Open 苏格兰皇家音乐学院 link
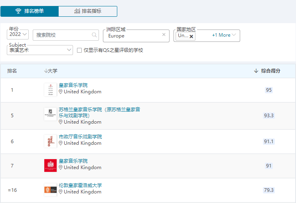The height and width of the screenshot is (203, 296). pyautogui.click(x=99, y=112)
